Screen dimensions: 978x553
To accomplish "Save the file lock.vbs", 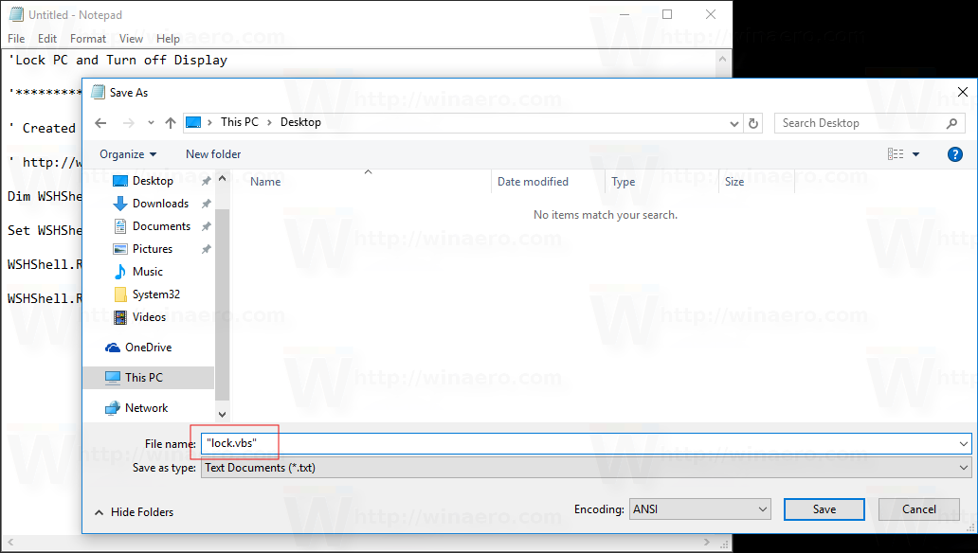I will click(824, 508).
